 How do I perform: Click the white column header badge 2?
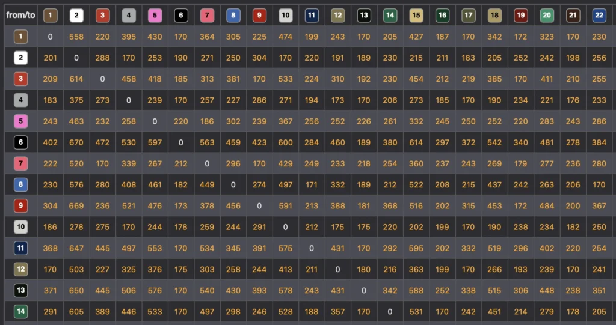pyautogui.click(x=76, y=15)
